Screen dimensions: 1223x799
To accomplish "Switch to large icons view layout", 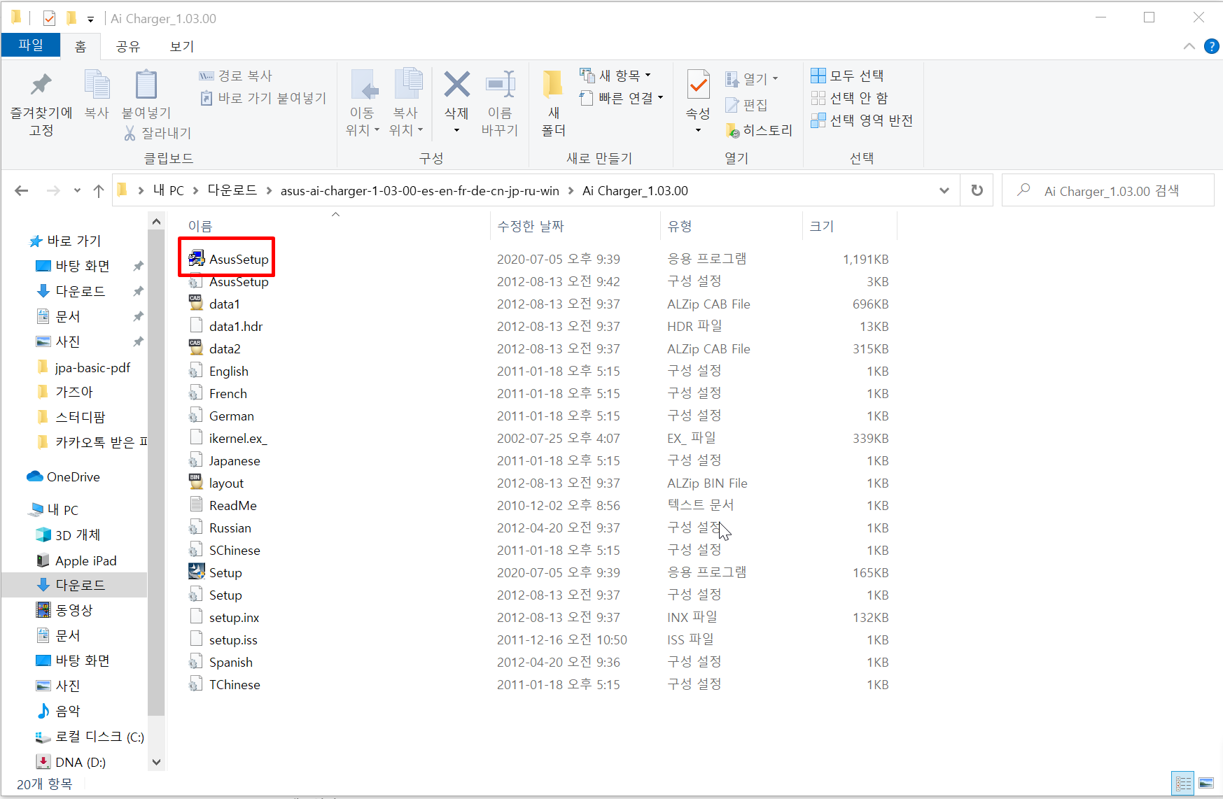I will tap(1206, 783).
